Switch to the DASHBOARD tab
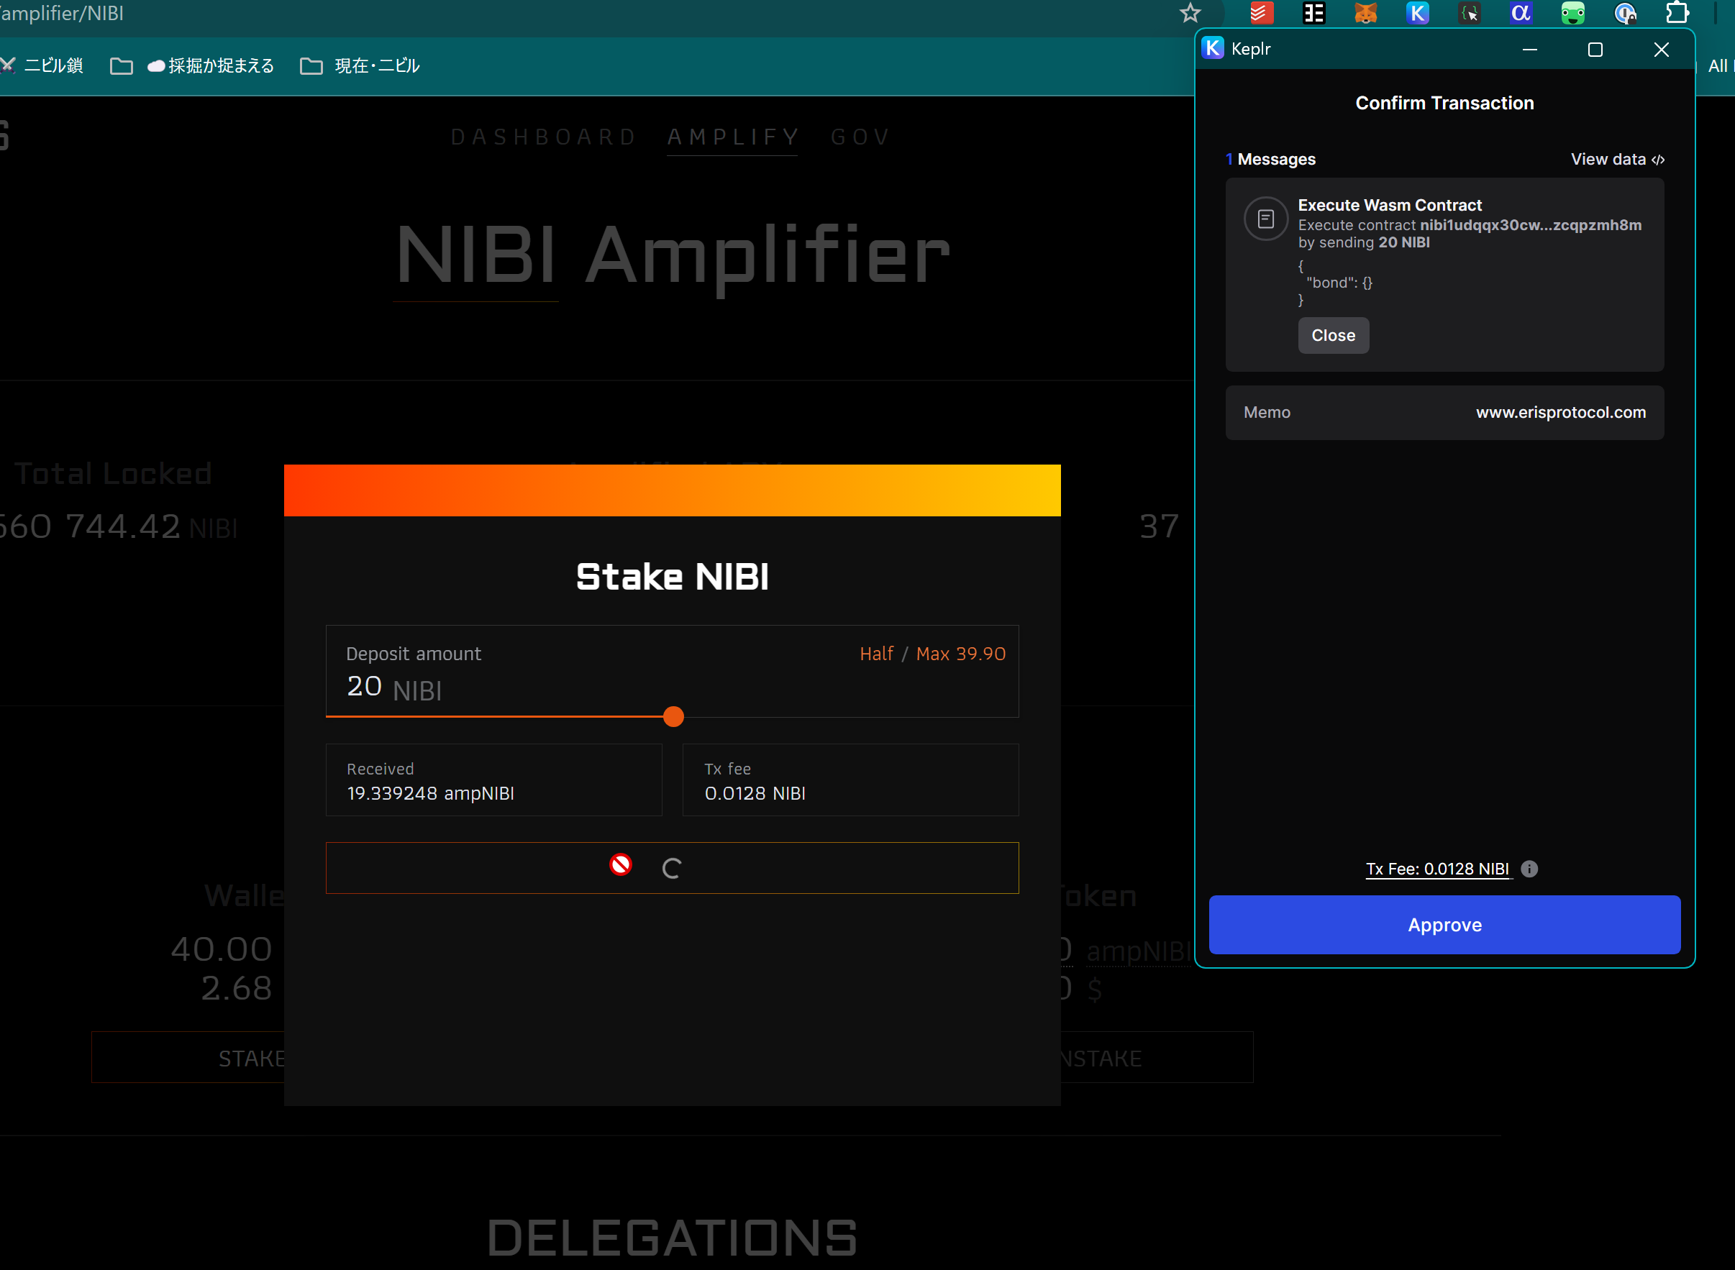 [x=543, y=137]
